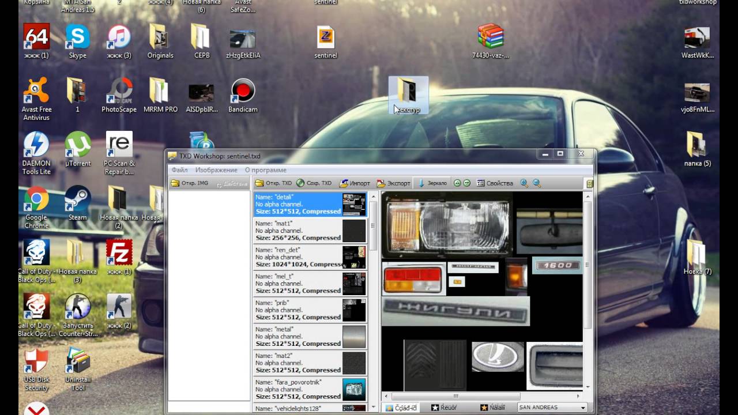
Task: Open the PC Scan & Repair shortcut
Action: 119,154
